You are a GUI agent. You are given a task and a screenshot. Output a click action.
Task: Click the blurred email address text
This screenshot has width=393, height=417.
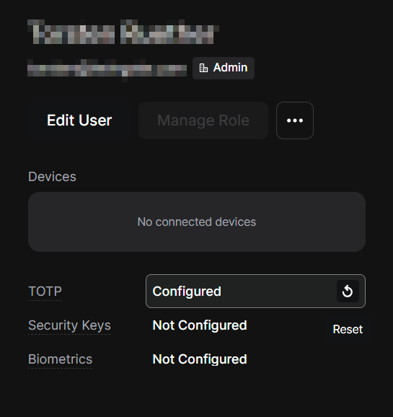click(x=107, y=70)
